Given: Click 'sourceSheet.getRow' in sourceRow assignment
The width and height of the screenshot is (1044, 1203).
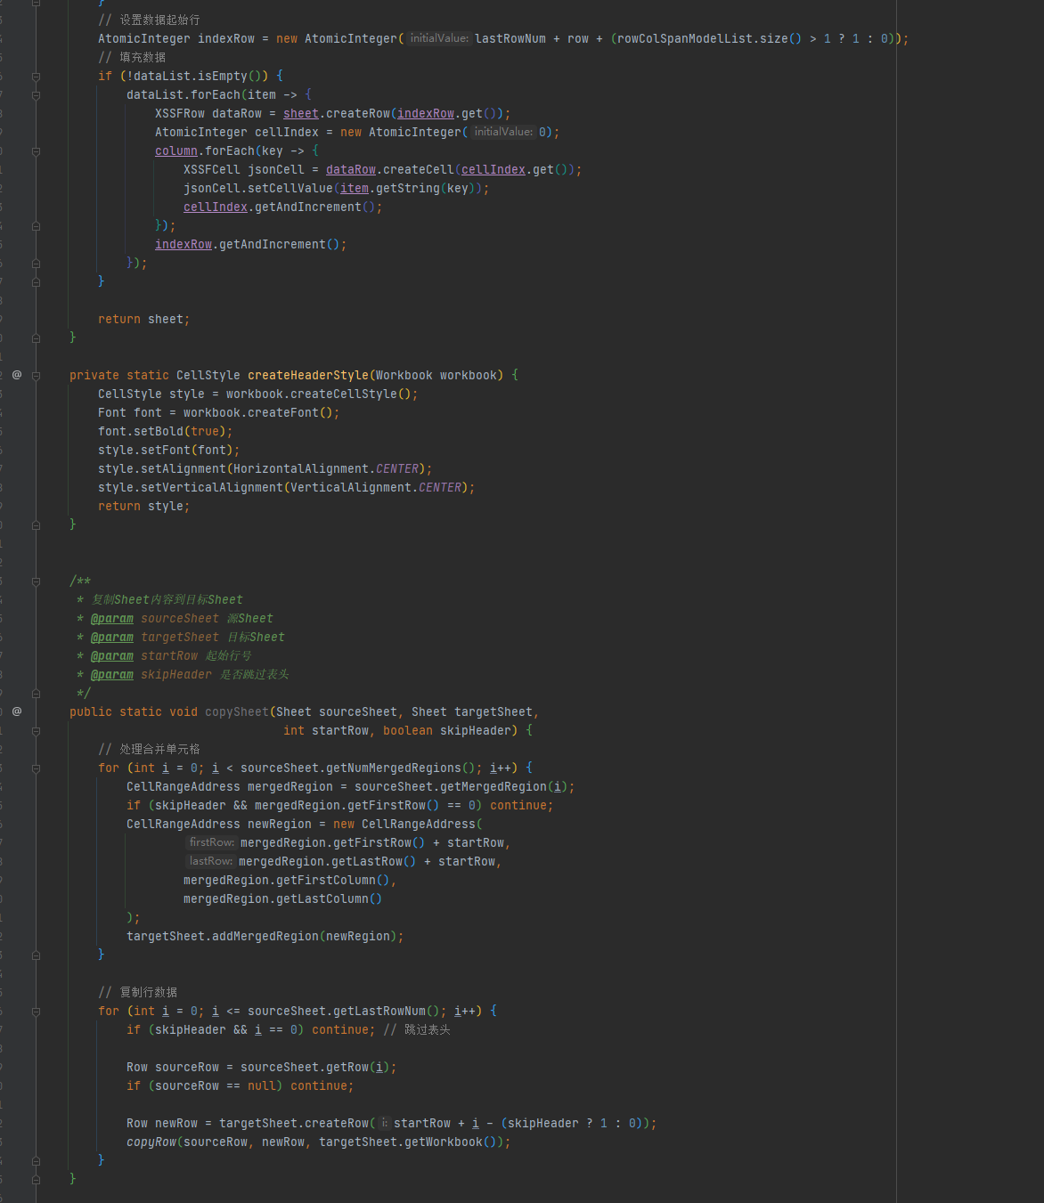Looking at the screenshot, I should (x=305, y=1068).
